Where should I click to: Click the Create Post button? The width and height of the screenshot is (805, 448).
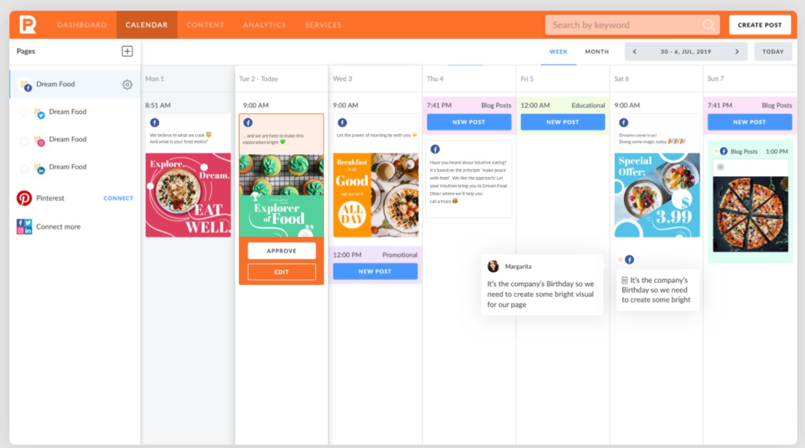[x=760, y=25]
